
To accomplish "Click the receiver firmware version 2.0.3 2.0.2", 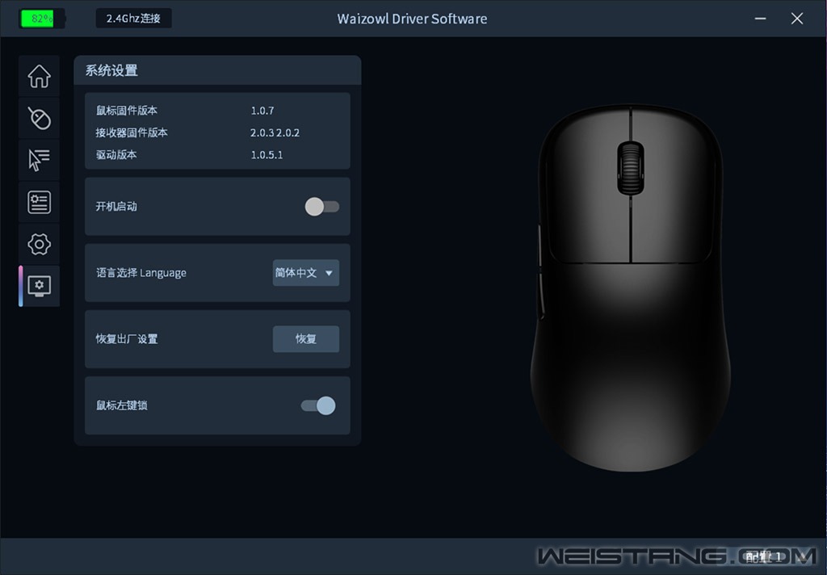I will pos(275,133).
